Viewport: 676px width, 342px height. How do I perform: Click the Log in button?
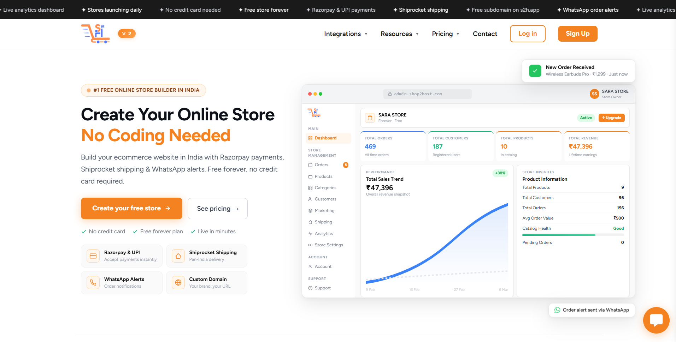(x=528, y=34)
